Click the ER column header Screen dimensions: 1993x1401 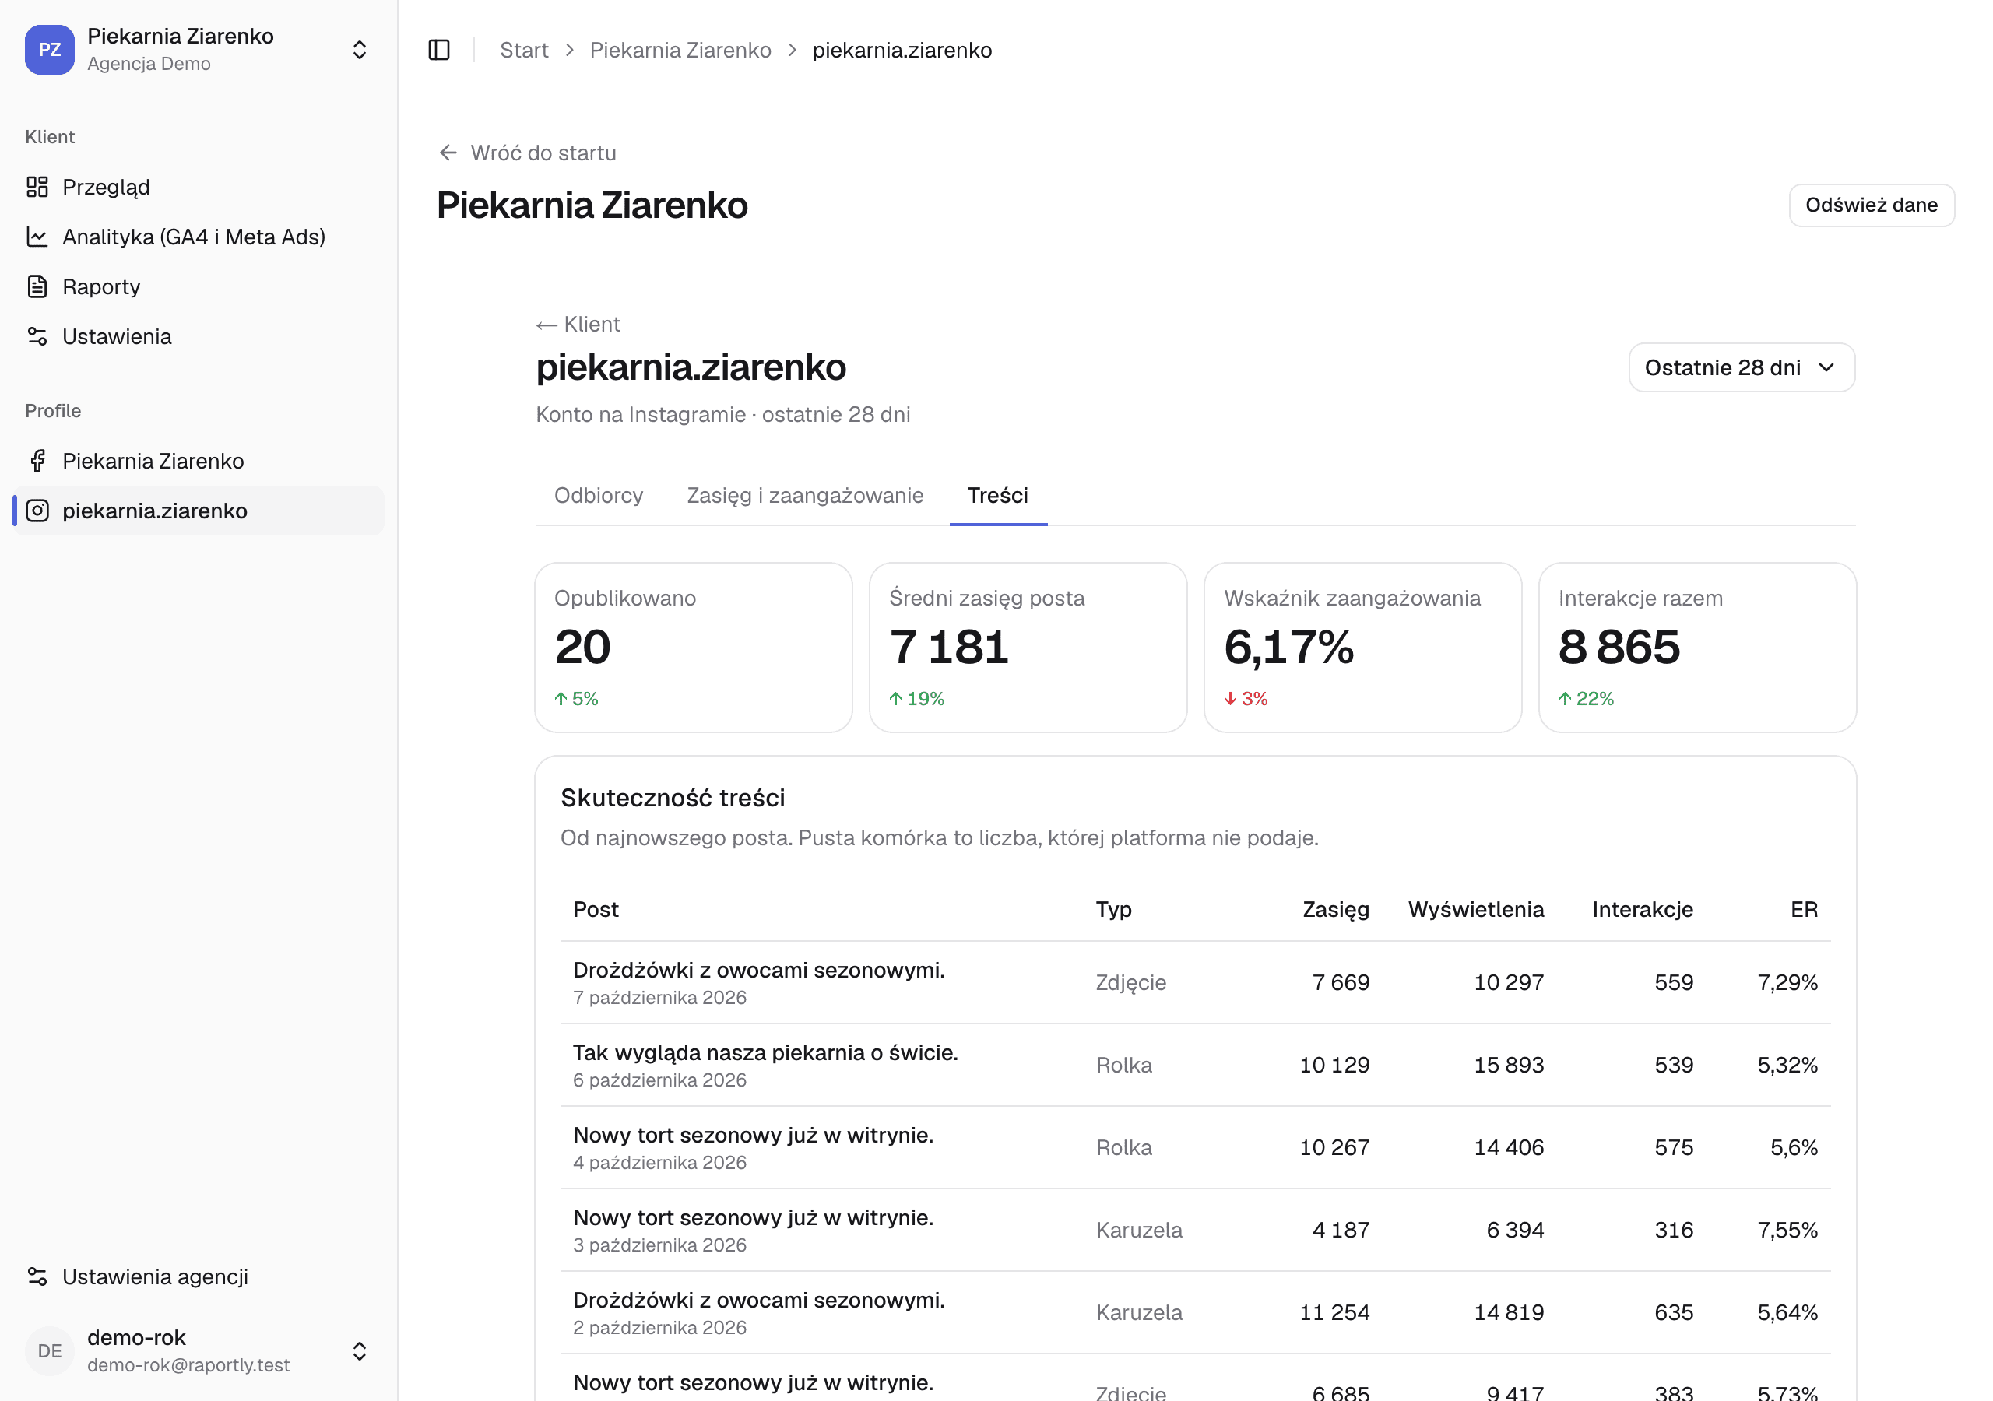(x=1804, y=910)
